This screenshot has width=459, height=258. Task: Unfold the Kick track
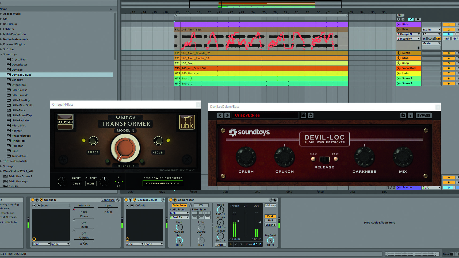399,24
